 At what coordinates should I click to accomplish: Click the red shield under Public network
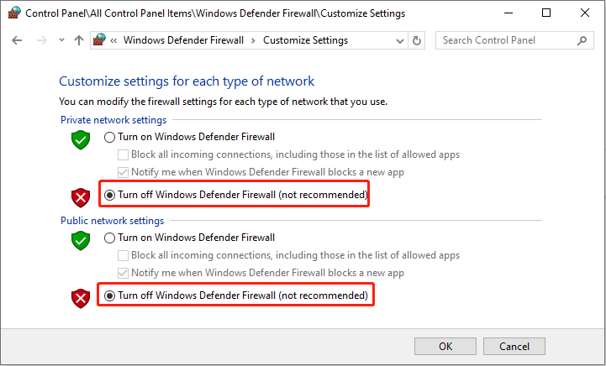pyautogui.click(x=81, y=297)
